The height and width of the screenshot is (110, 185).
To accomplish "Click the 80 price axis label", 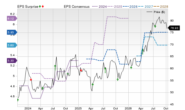I will [x=172, y=21].
